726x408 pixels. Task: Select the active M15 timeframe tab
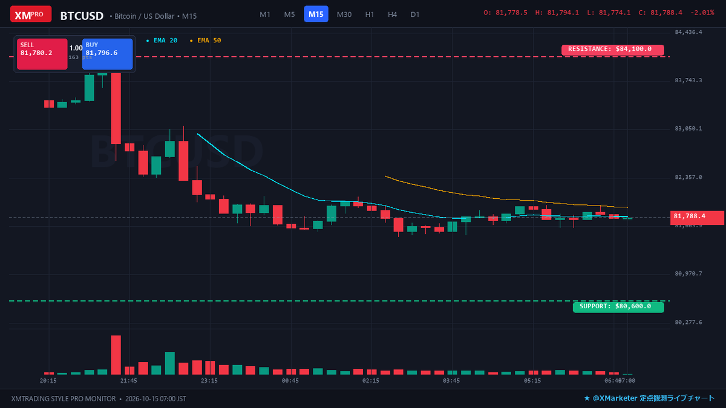coord(316,15)
